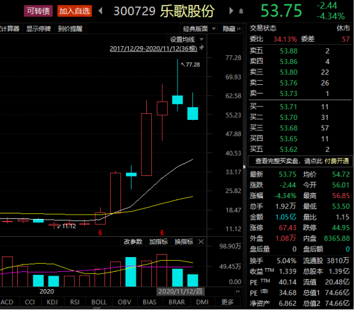Click the tallest red candlestick body

pos(146,145)
